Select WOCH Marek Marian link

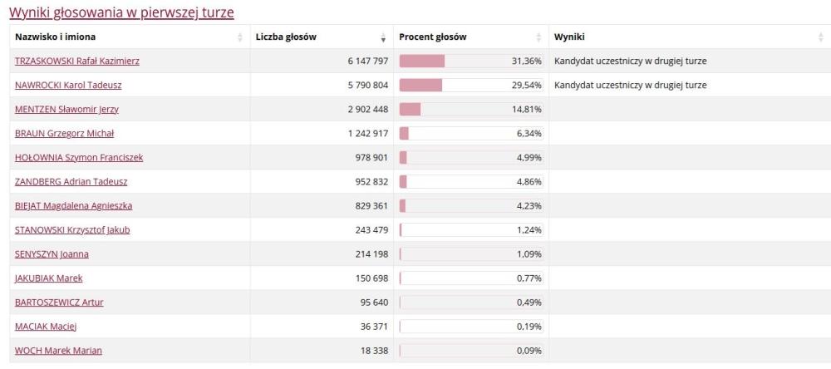click(x=58, y=351)
